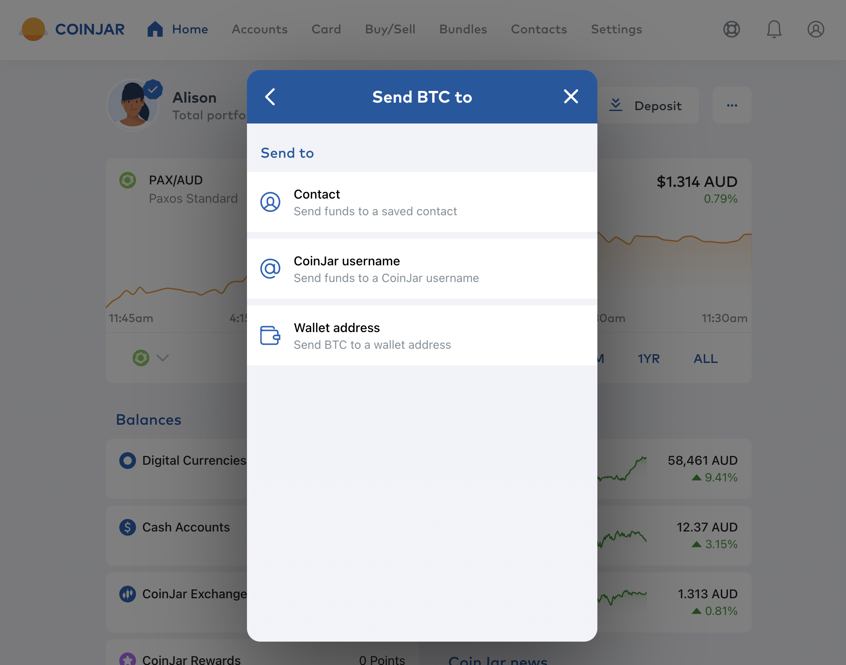Click the CoinJar logo icon
Screen dimensions: 846x665
[x=33, y=29]
